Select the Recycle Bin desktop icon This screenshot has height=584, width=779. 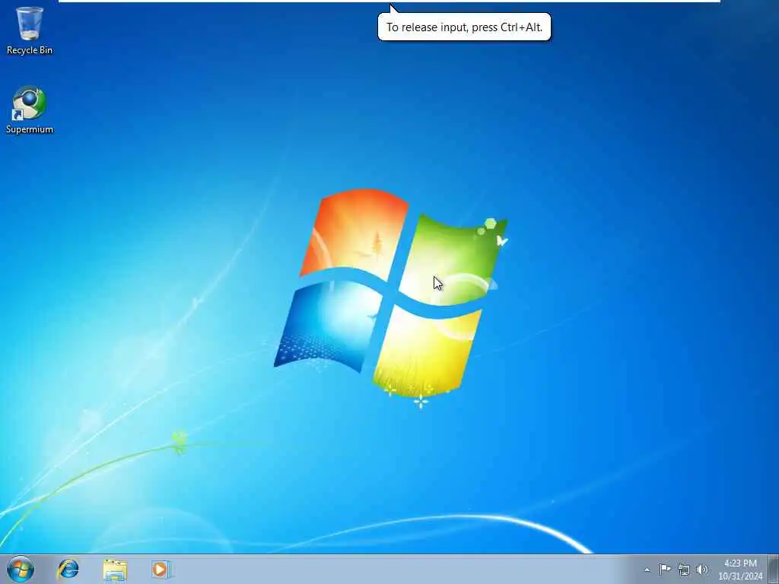pos(30,30)
